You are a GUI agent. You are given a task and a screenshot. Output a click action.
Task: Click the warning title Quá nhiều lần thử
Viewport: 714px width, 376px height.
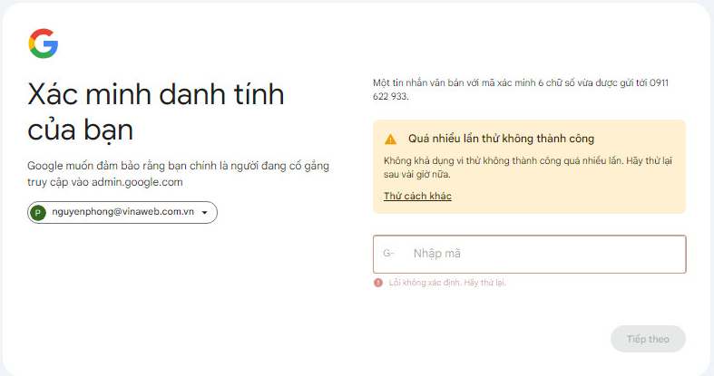click(501, 139)
